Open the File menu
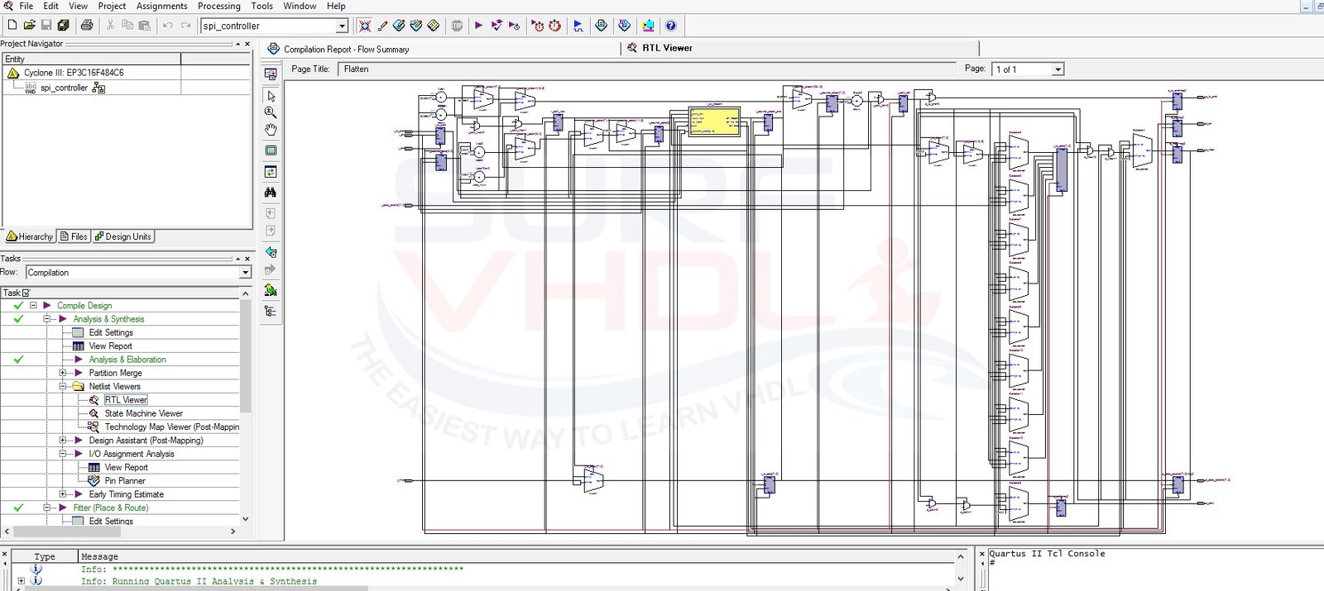The height and width of the screenshot is (591, 1324). pos(26,6)
